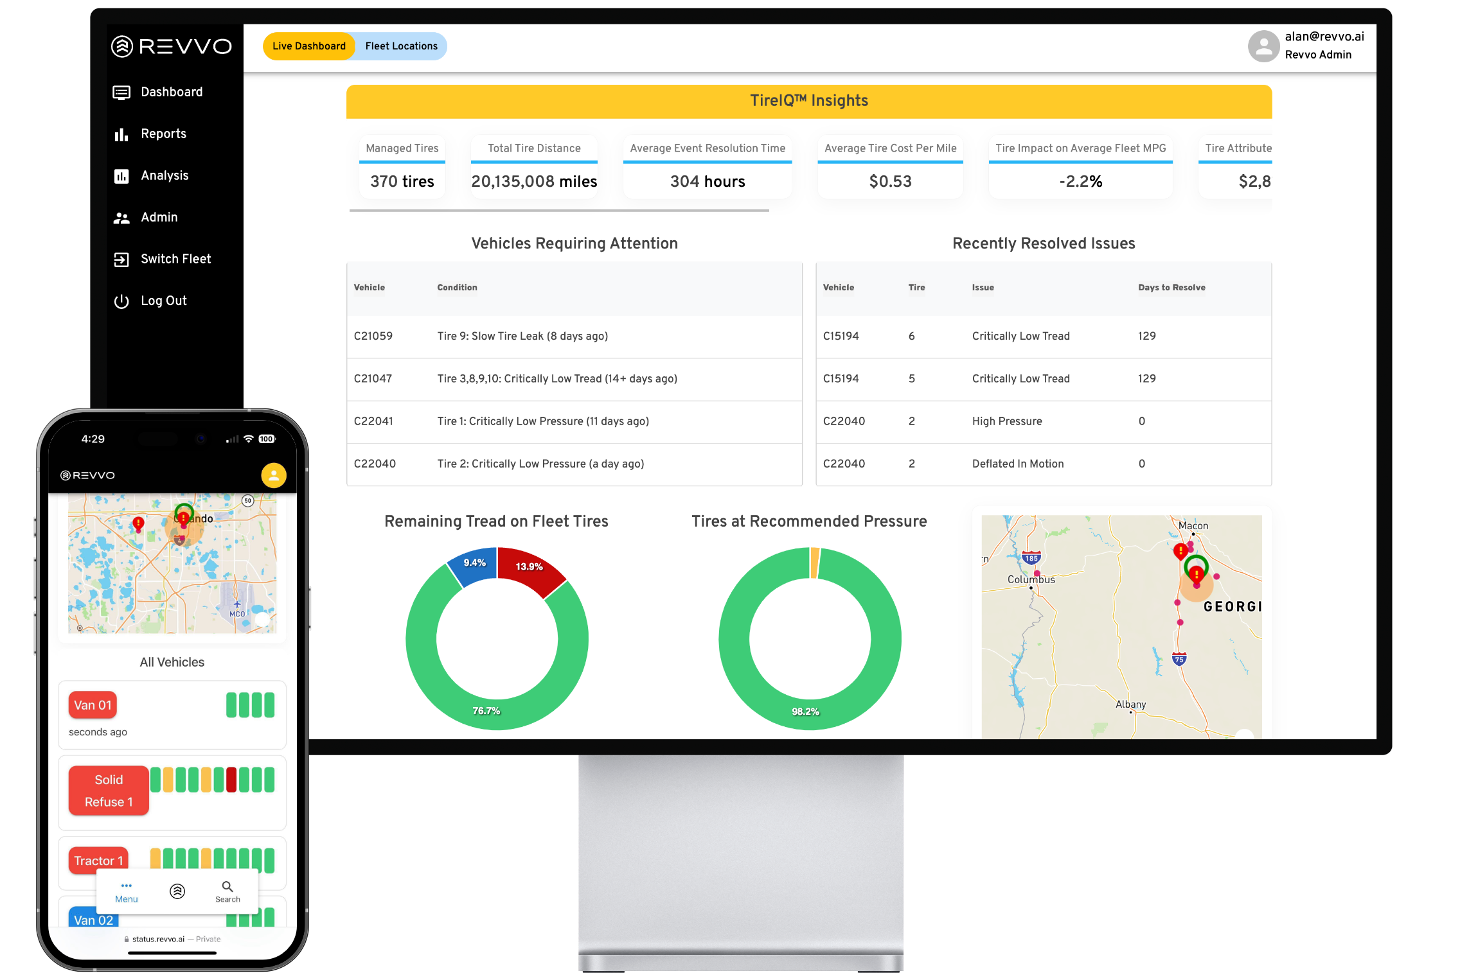Click alan@revvo.ai account name
The width and height of the screenshot is (1478, 980).
tap(1324, 37)
